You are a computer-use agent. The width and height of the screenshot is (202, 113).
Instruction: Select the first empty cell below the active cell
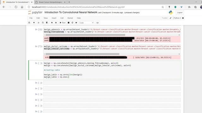pos(112,83)
